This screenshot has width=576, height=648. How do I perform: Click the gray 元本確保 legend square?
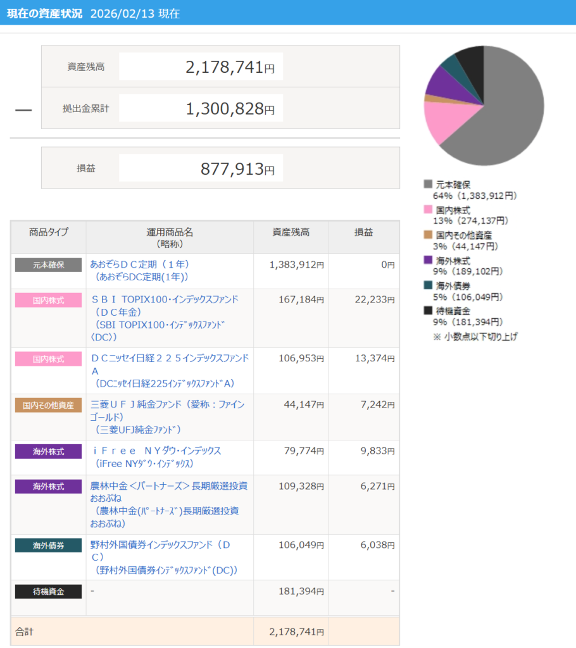click(x=428, y=184)
